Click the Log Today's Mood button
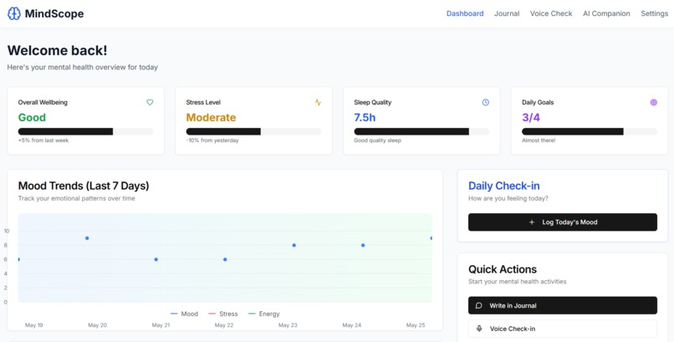The width and height of the screenshot is (674, 342). pos(563,222)
